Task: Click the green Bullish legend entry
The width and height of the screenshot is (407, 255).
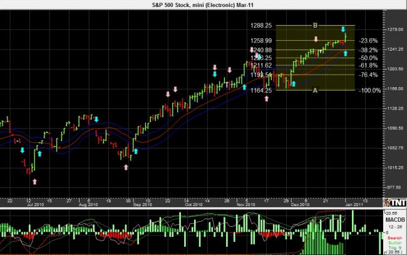Action: 395,243
